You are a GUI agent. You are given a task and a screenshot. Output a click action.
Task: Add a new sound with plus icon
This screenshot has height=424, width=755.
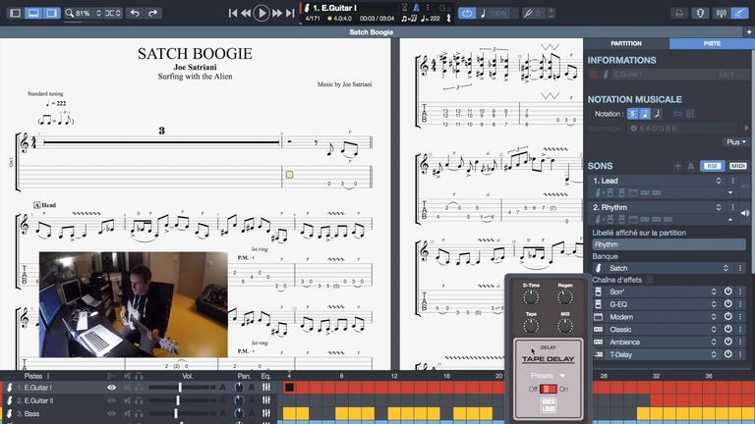tap(677, 166)
